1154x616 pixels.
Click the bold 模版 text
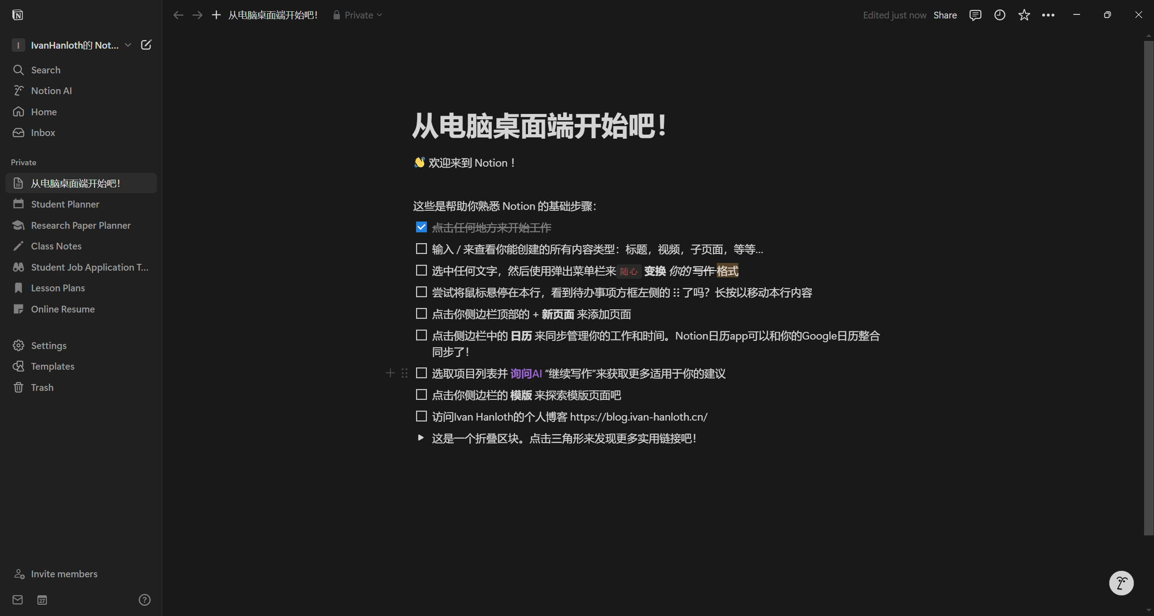521,395
